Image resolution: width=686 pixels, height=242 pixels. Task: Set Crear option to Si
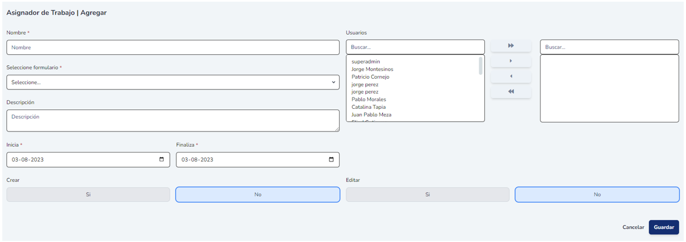[88, 194]
